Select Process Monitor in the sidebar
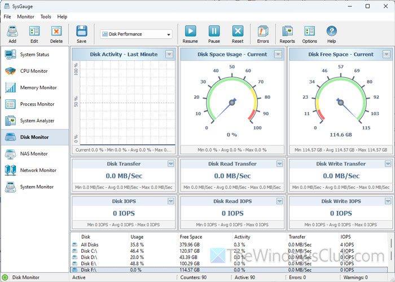395x282 pixels. point(35,104)
